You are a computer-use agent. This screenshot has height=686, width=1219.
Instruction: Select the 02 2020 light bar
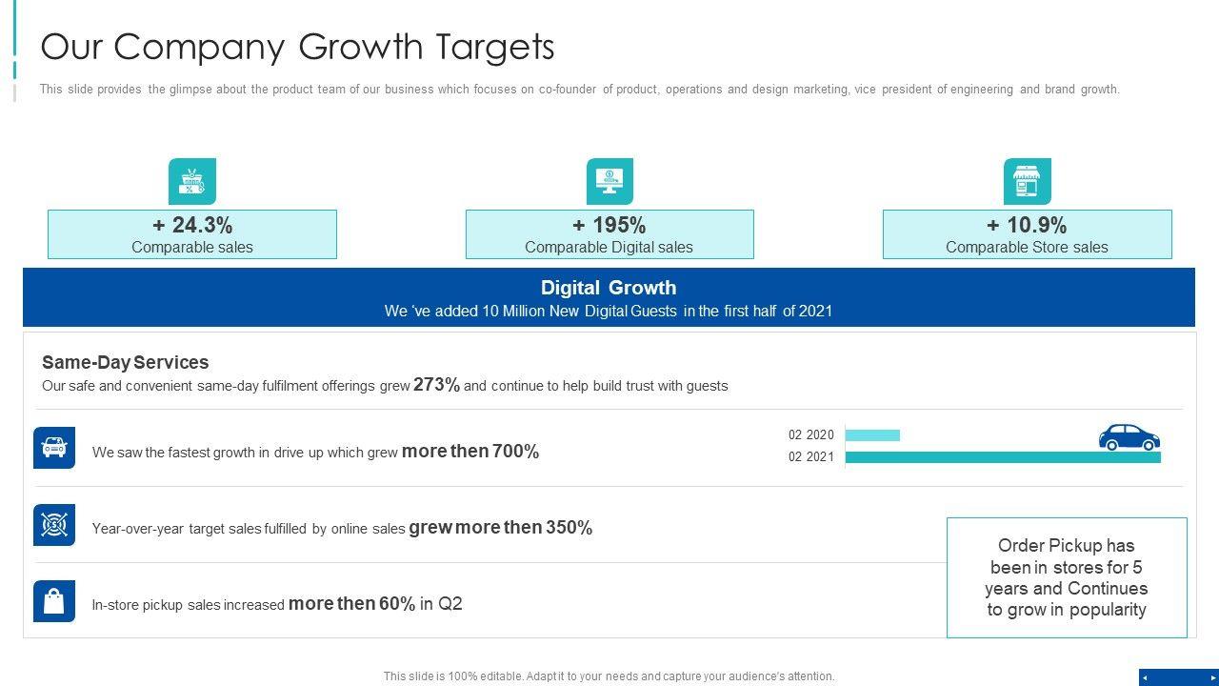point(872,435)
